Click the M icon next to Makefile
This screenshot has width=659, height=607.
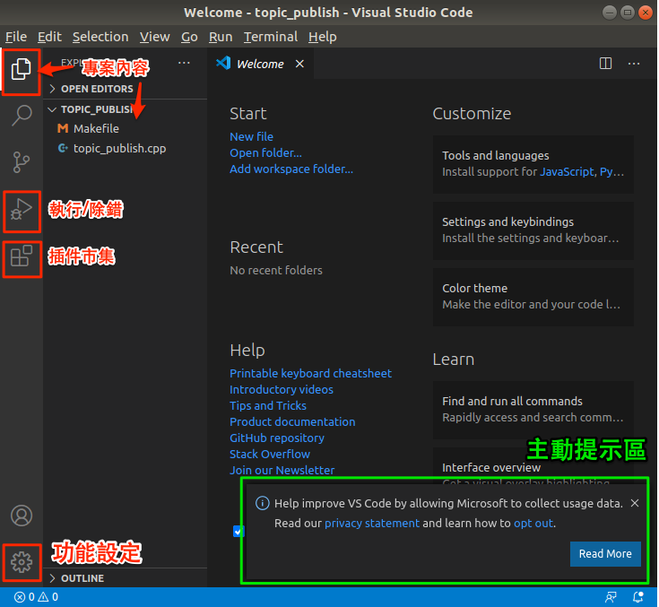click(x=63, y=128)
